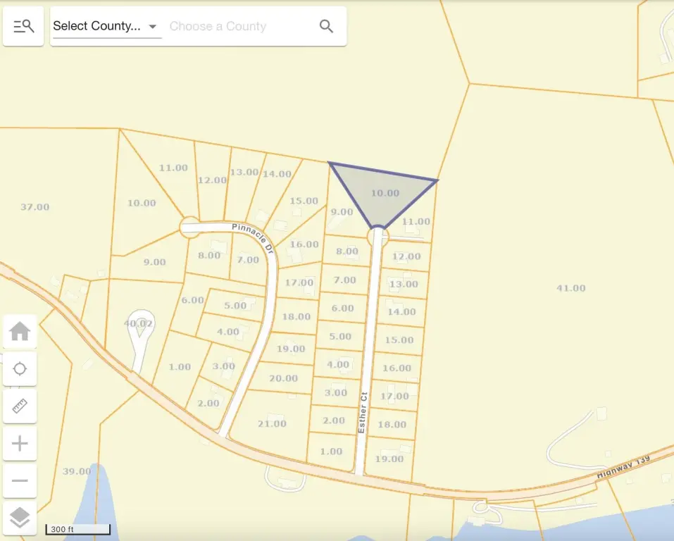Image resolution: width=674 pixels, height=541 pixels.
Task: Select parcel 1.00 near Pinnacle Dr entrance
Action: (180, 367)
